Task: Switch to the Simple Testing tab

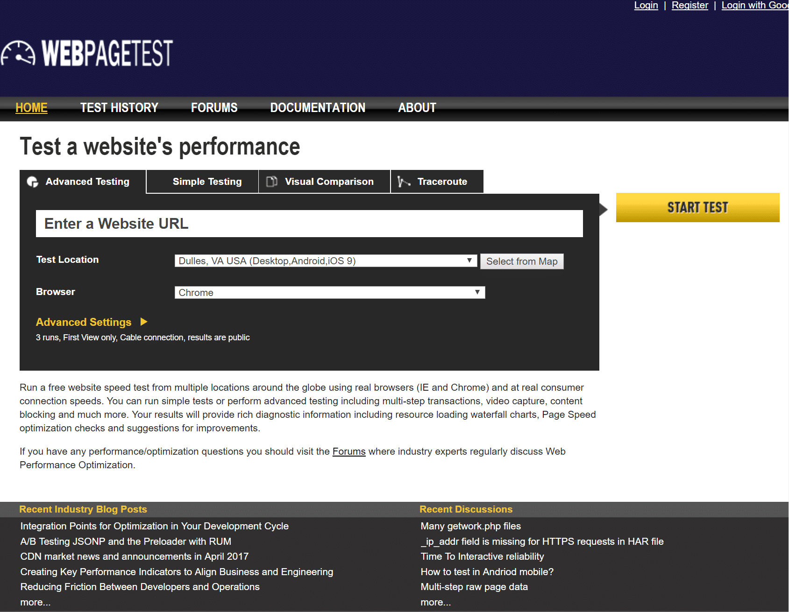Action: (207, 181)
